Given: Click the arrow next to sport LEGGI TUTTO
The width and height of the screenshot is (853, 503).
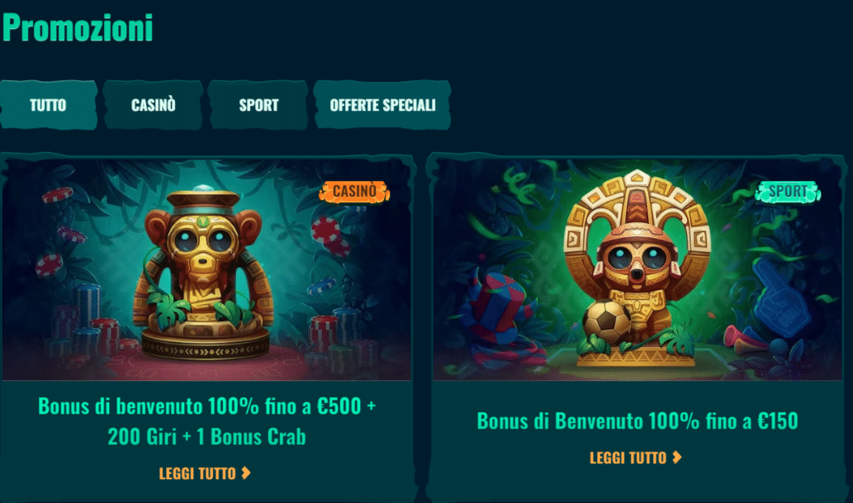Looking at the screenshot, I should [x=677, y=458].
